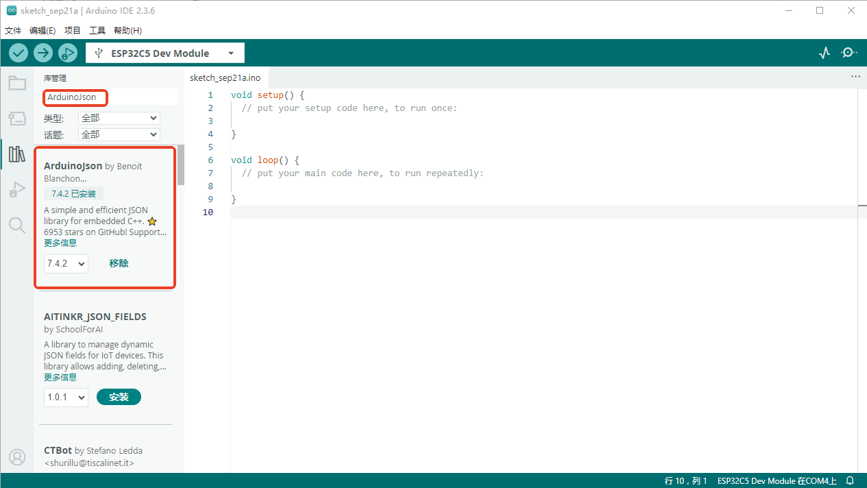Open the 文件 menu
867x488 pixels.
[x=13, y=31]
